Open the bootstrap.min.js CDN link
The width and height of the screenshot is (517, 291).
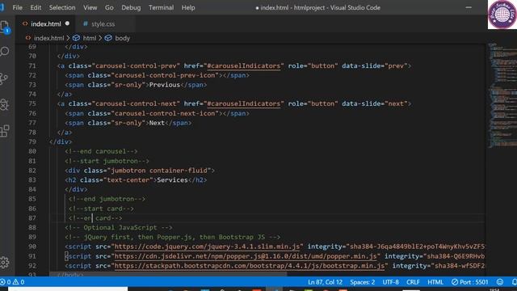(x=250, y=266)
